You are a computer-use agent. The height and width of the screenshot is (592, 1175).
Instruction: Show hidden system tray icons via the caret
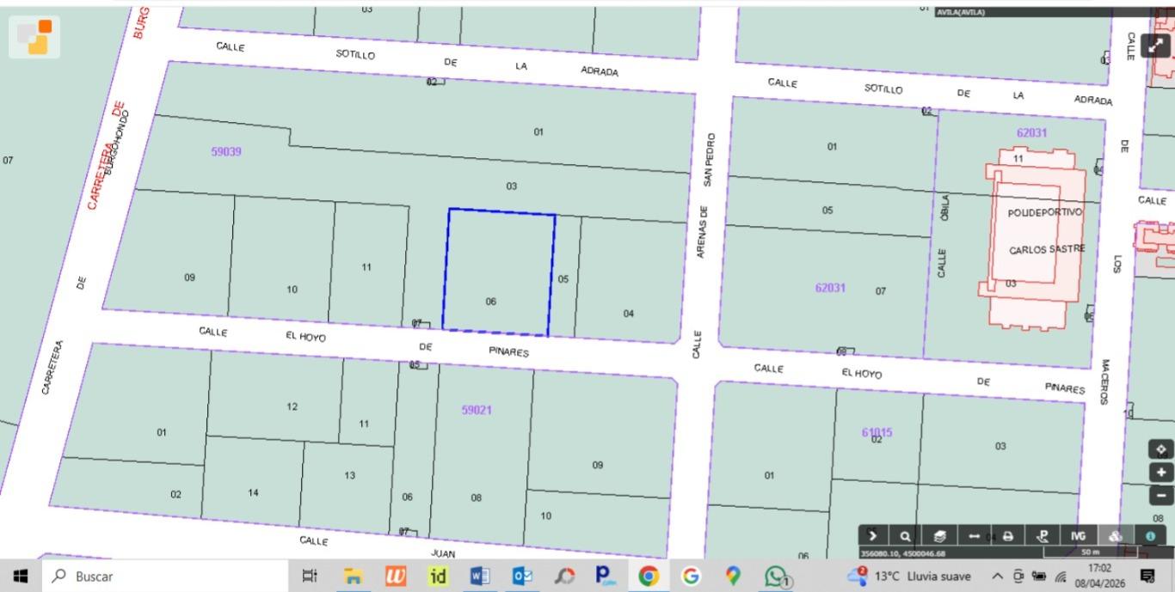pos(996,576)
